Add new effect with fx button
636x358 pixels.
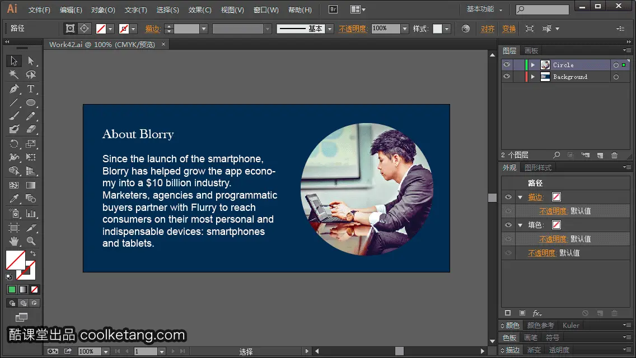tap(537, 313)
